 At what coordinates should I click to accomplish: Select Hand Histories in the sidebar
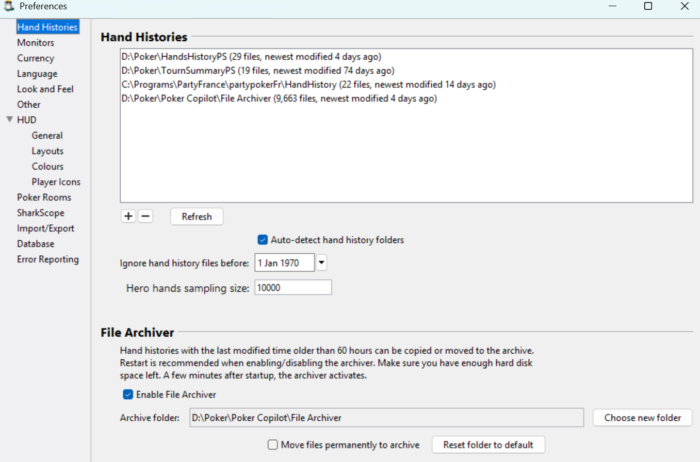[x=47, y=27]
